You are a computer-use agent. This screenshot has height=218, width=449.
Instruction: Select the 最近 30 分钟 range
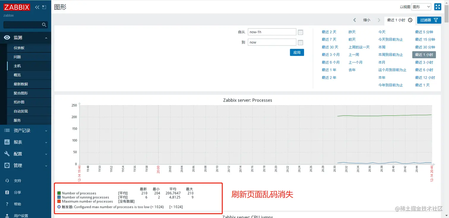click(x=425, y=47)
